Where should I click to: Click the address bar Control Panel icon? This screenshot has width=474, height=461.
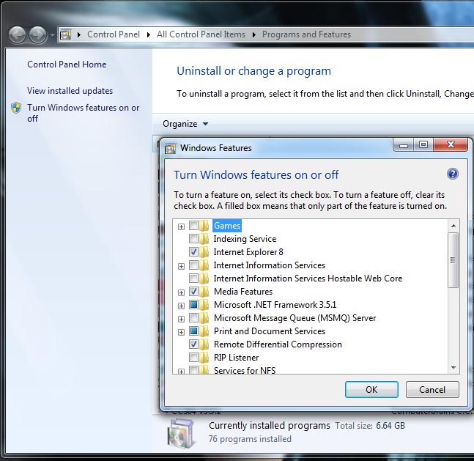[x=66, y=34]
